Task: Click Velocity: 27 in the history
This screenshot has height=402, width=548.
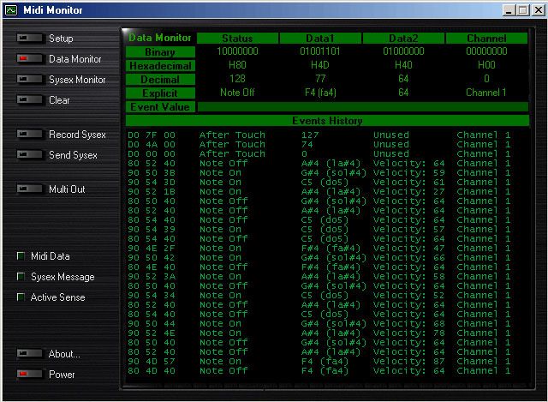Action: (409, 191)
